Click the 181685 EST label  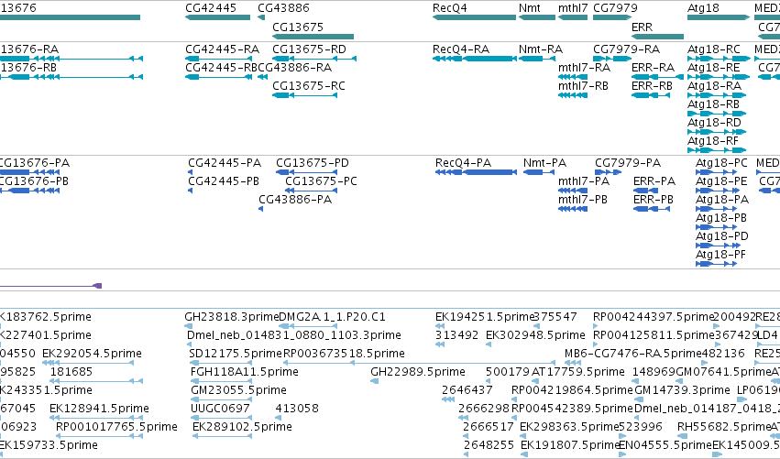[x=71, y=372]
